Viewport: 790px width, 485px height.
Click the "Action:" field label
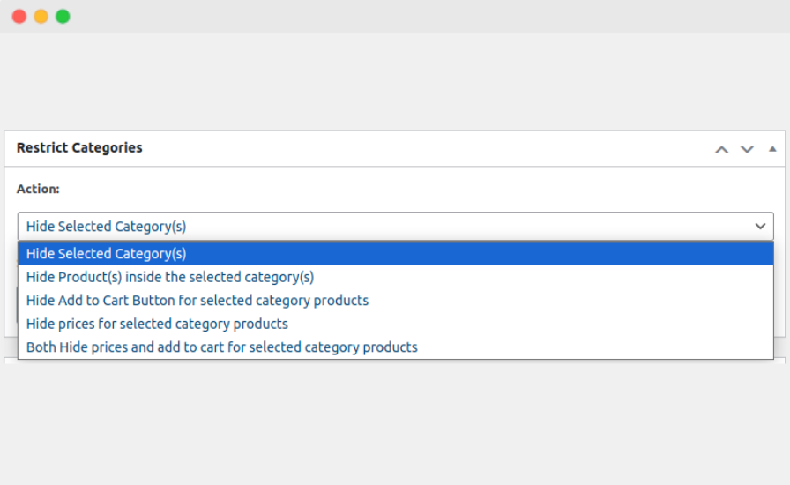point(38,189)
